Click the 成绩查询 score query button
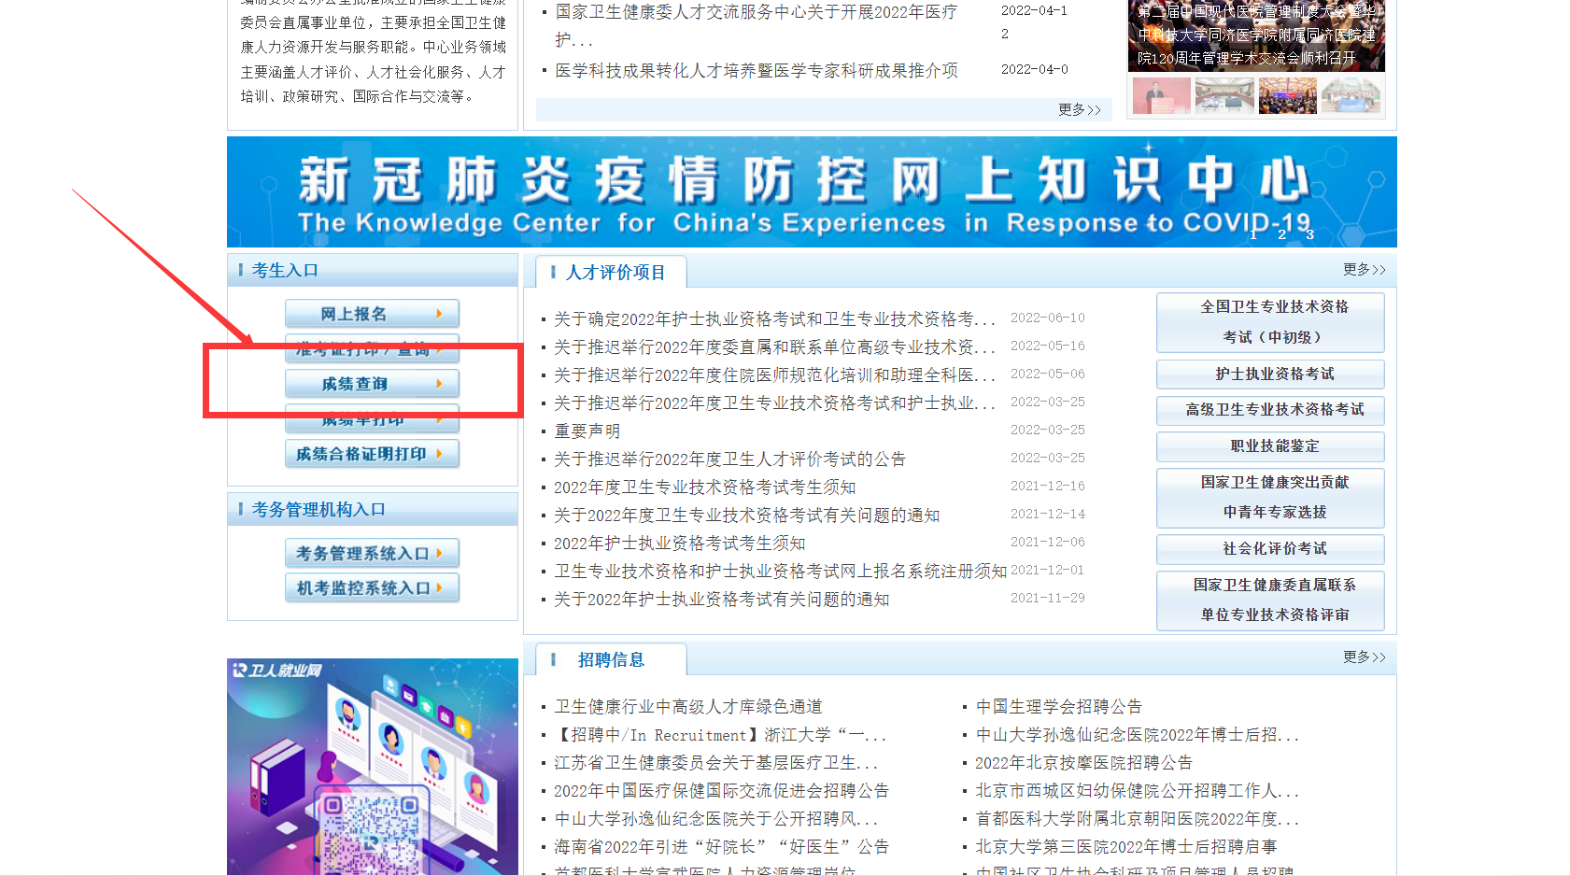The image size is (1570, 876). [x=372, y=384]
